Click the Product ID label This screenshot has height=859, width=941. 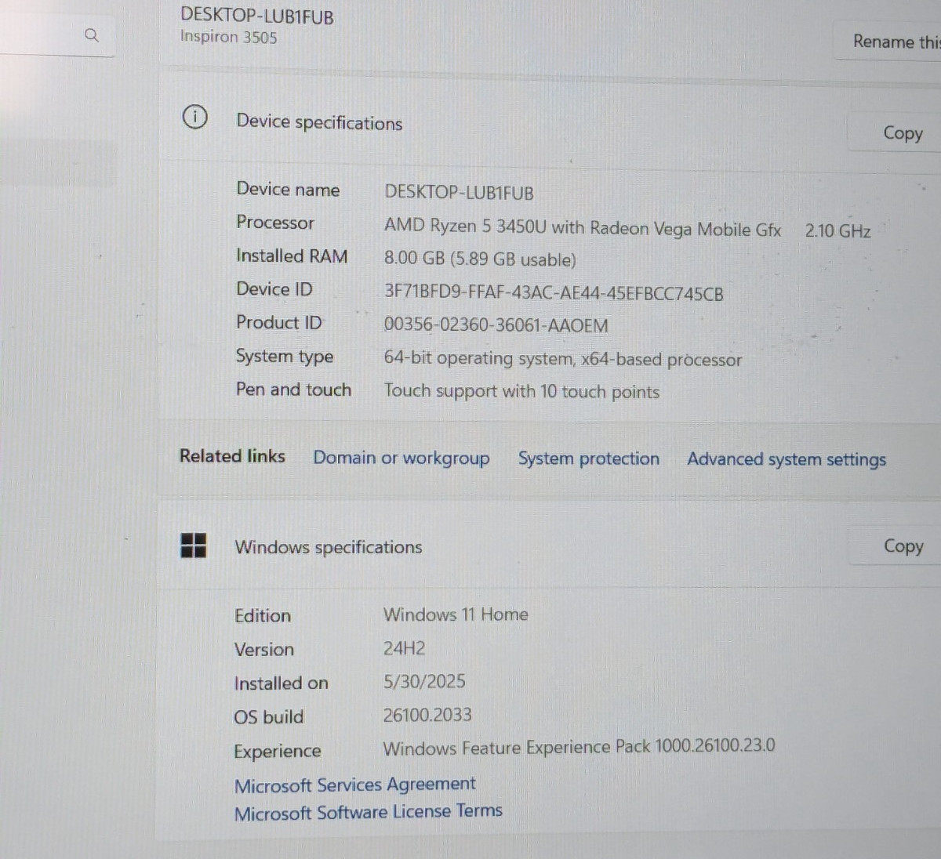279,322
